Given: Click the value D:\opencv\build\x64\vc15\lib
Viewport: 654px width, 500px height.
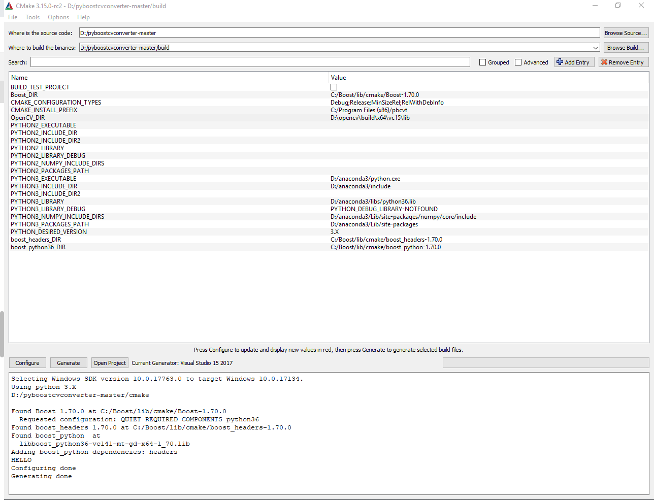Looking at the screenshot, I should (x=370, y=118).
